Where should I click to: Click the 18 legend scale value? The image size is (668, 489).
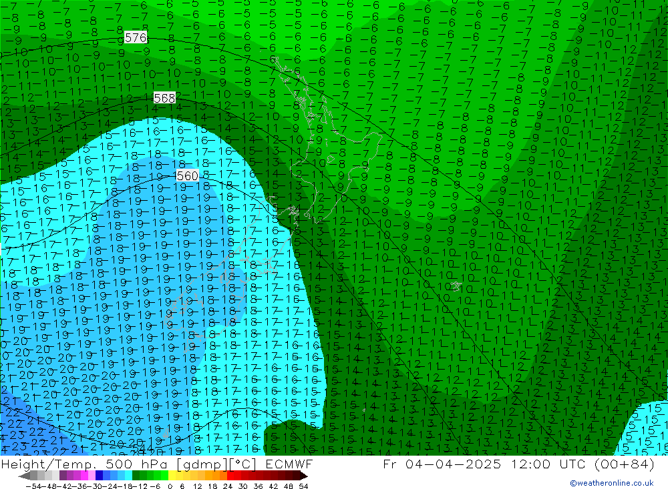(x=212, y=486)
